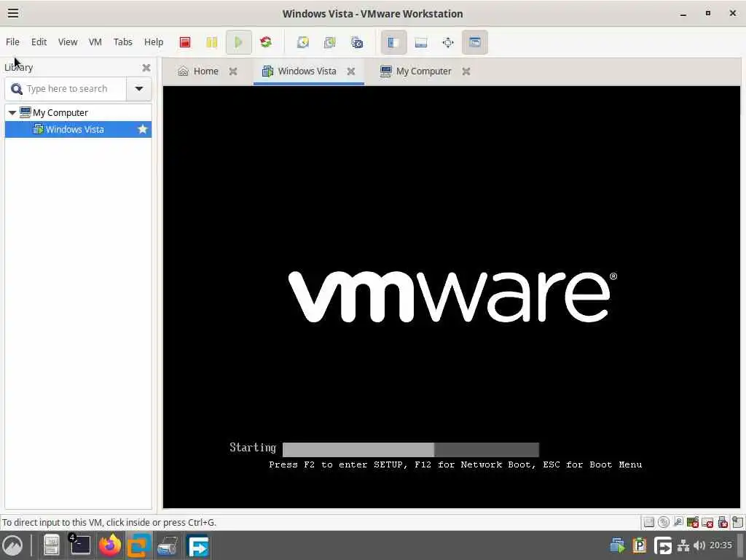Screen dimensions: 746x560
Task: Click the network connections tray icon
Action: pos(683,545)
